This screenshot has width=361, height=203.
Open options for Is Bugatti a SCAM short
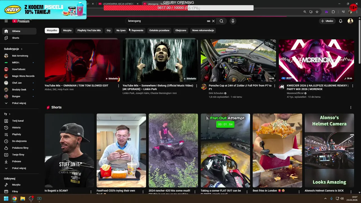91,192
